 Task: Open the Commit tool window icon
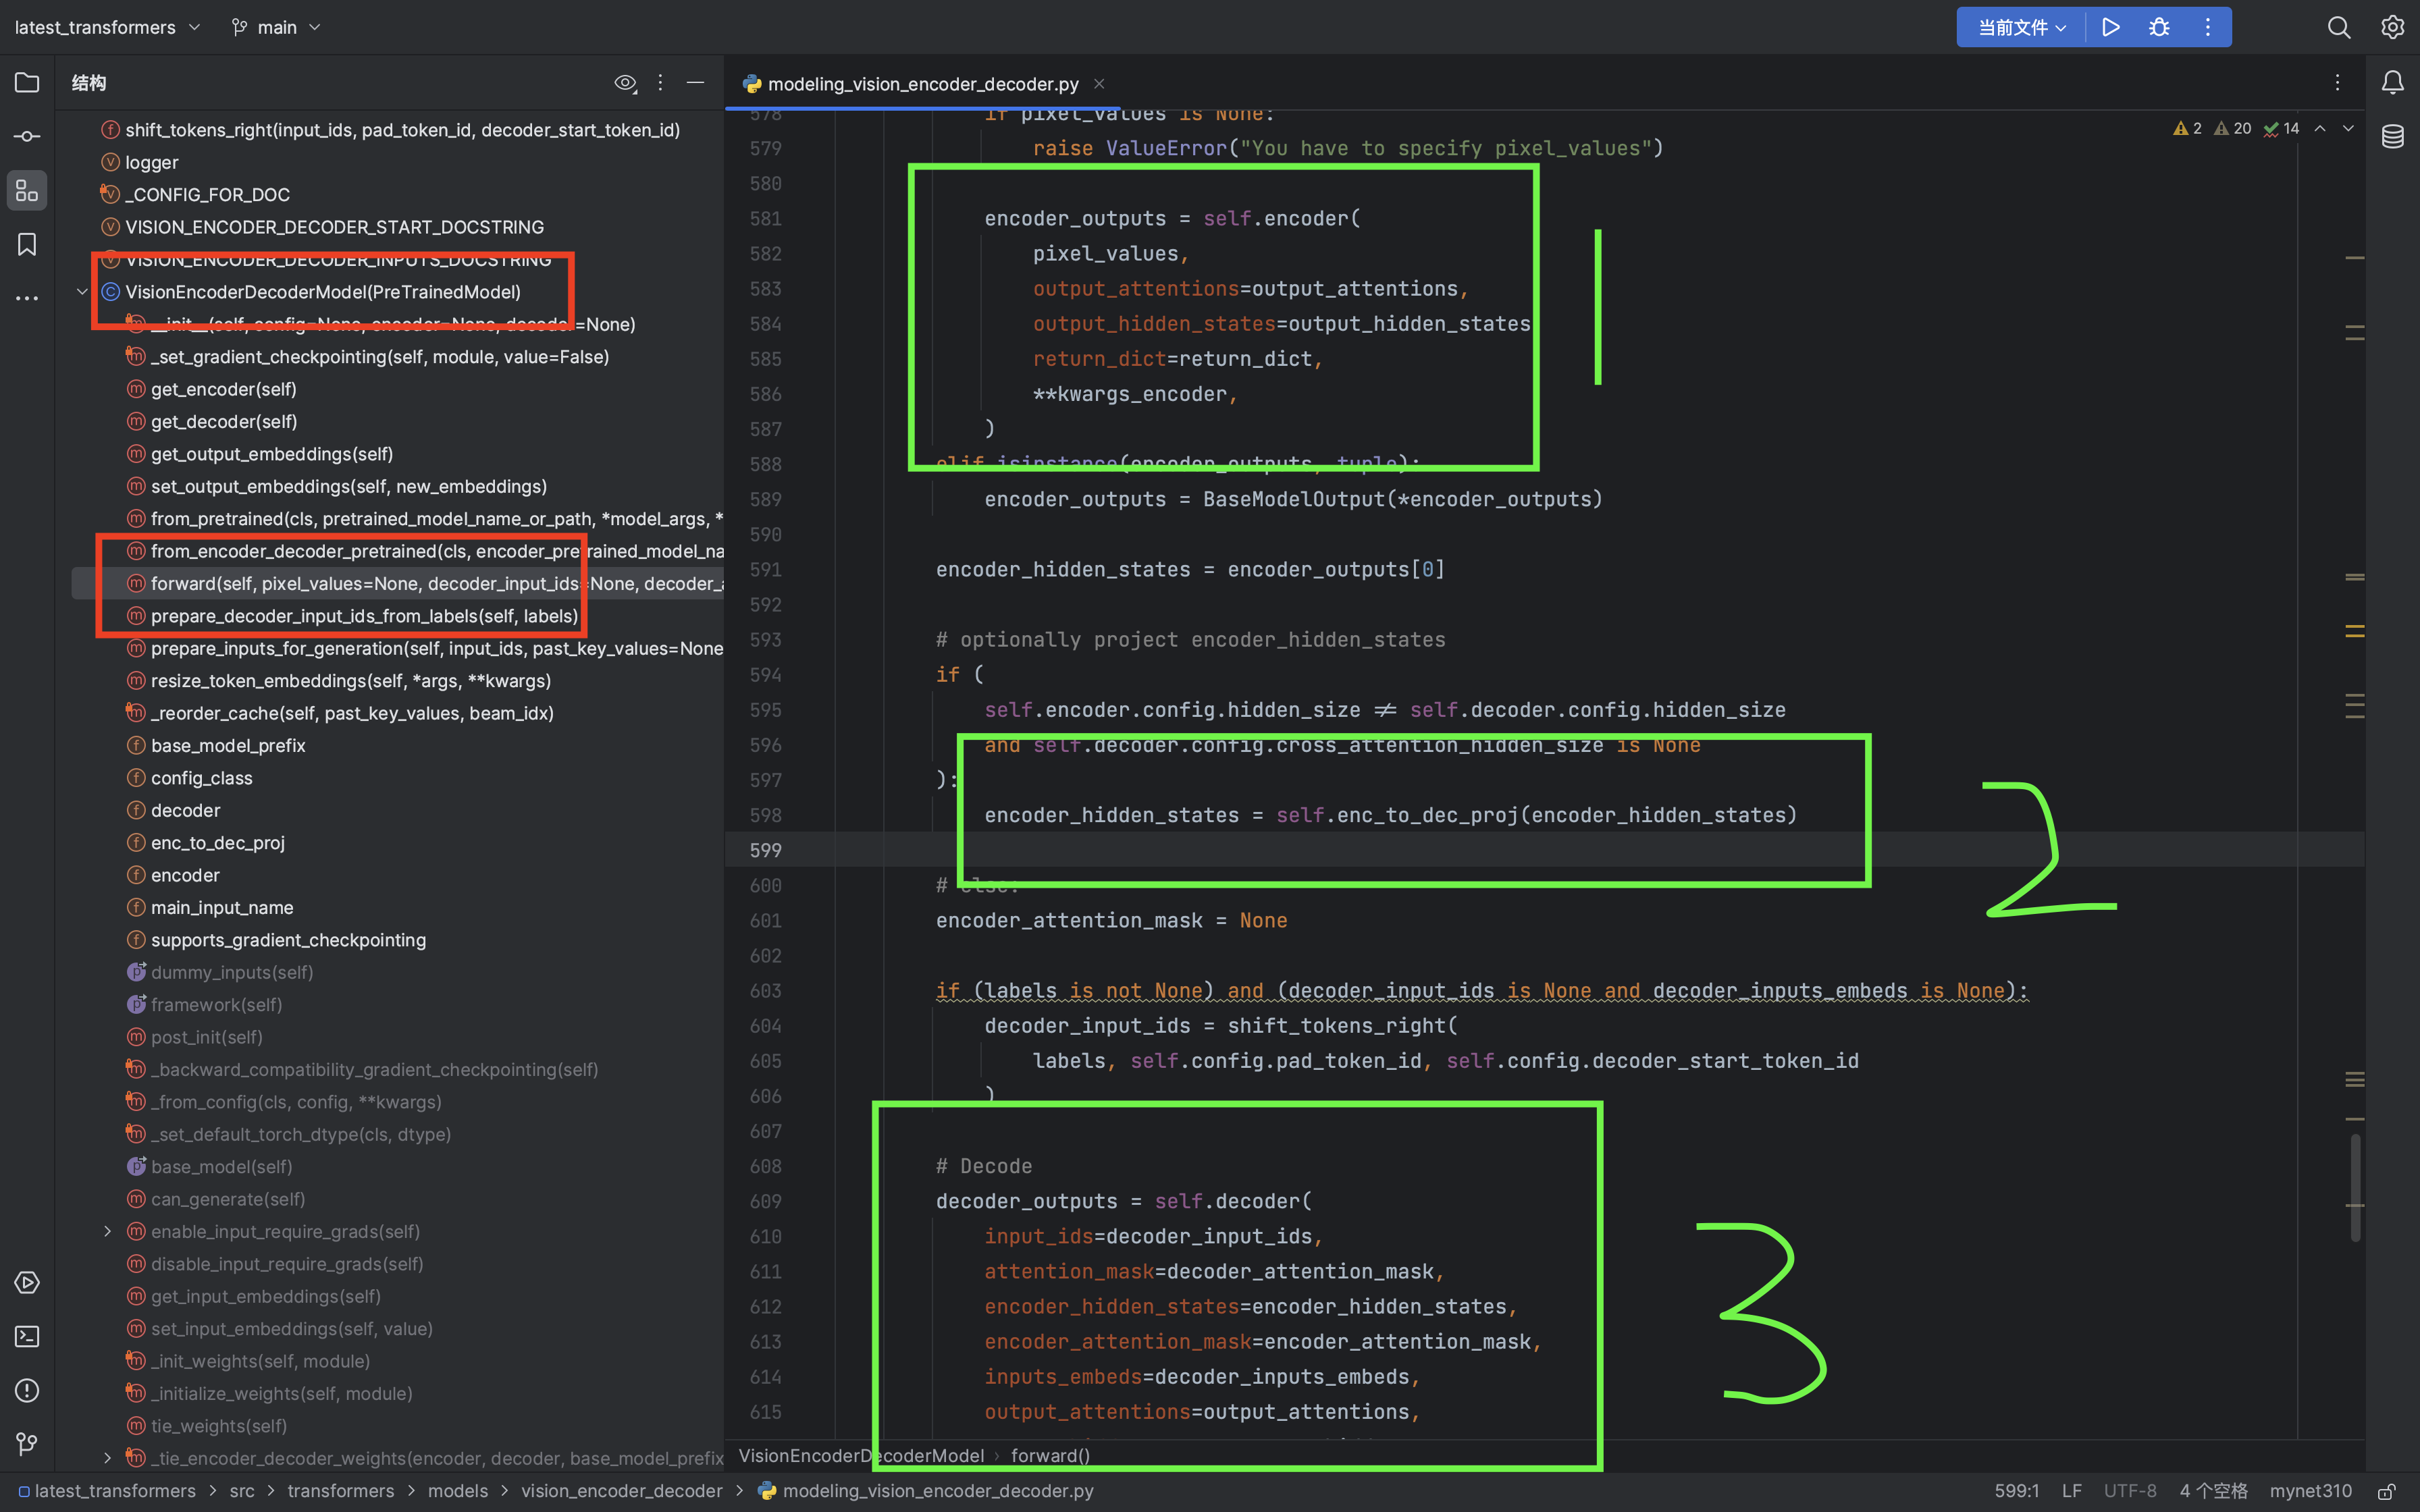click(27, 137)
